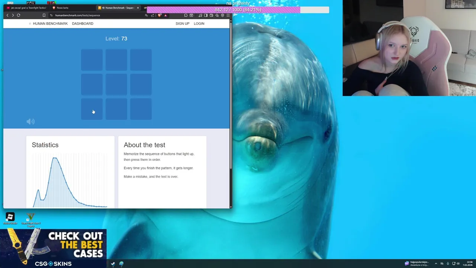Viewport: 476px width, 268px height.
Task: Open the browser hamburger menu
Action: pyautogui.click(x=228, y=15)
